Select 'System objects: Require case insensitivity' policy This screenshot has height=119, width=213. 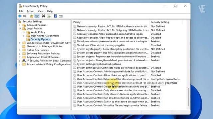113,57
